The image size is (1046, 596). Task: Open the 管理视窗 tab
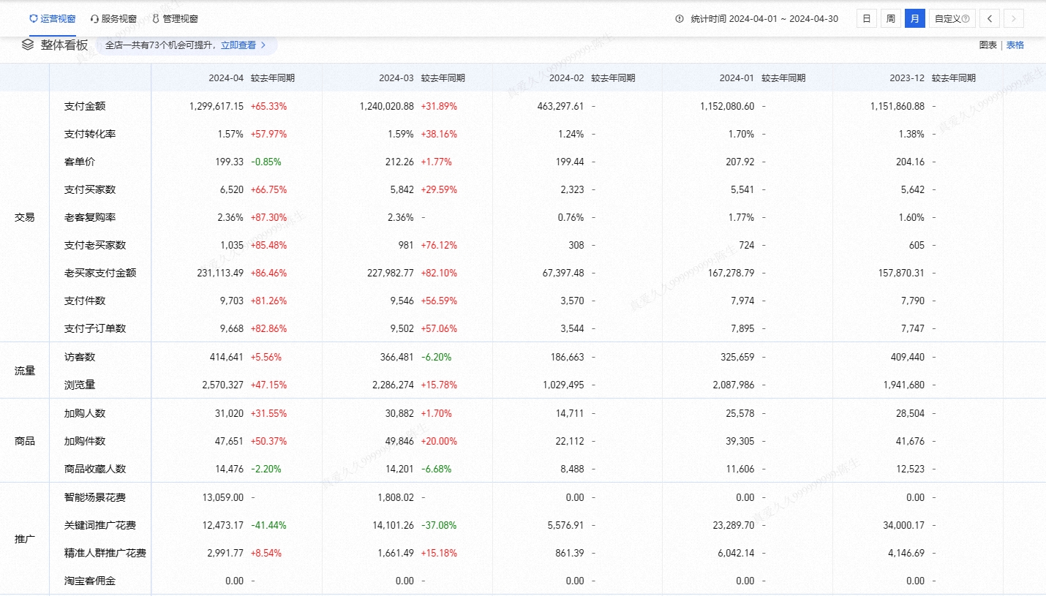180,19
